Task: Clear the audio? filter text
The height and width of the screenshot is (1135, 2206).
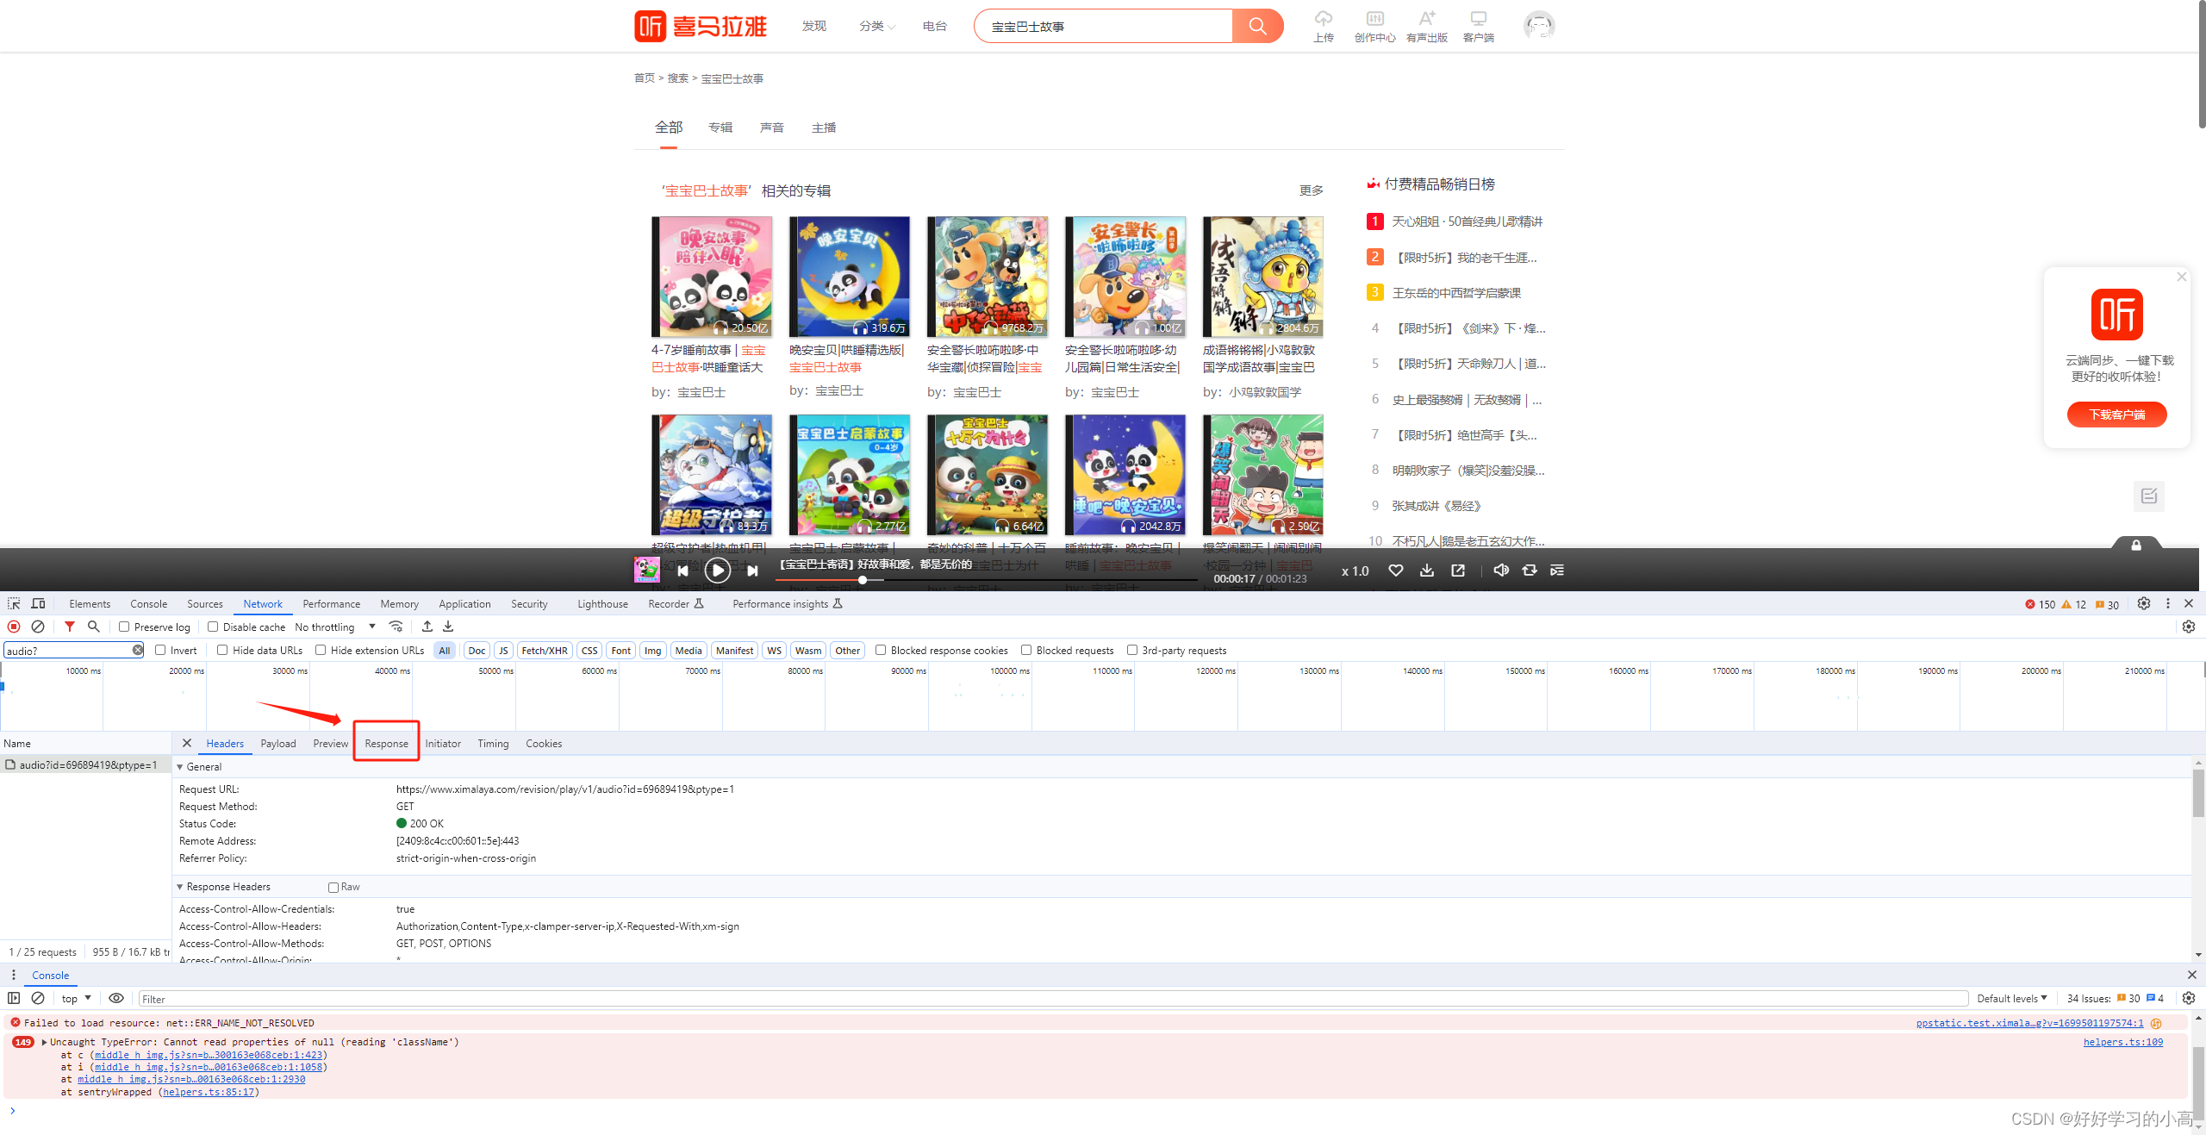Action: click(138, 650)
